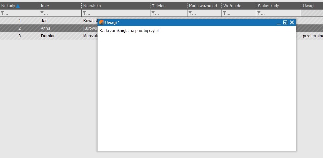This screenshot has width=323, height=158.
Task: Click into the Uwagi note text area
Action: [196, 88]
